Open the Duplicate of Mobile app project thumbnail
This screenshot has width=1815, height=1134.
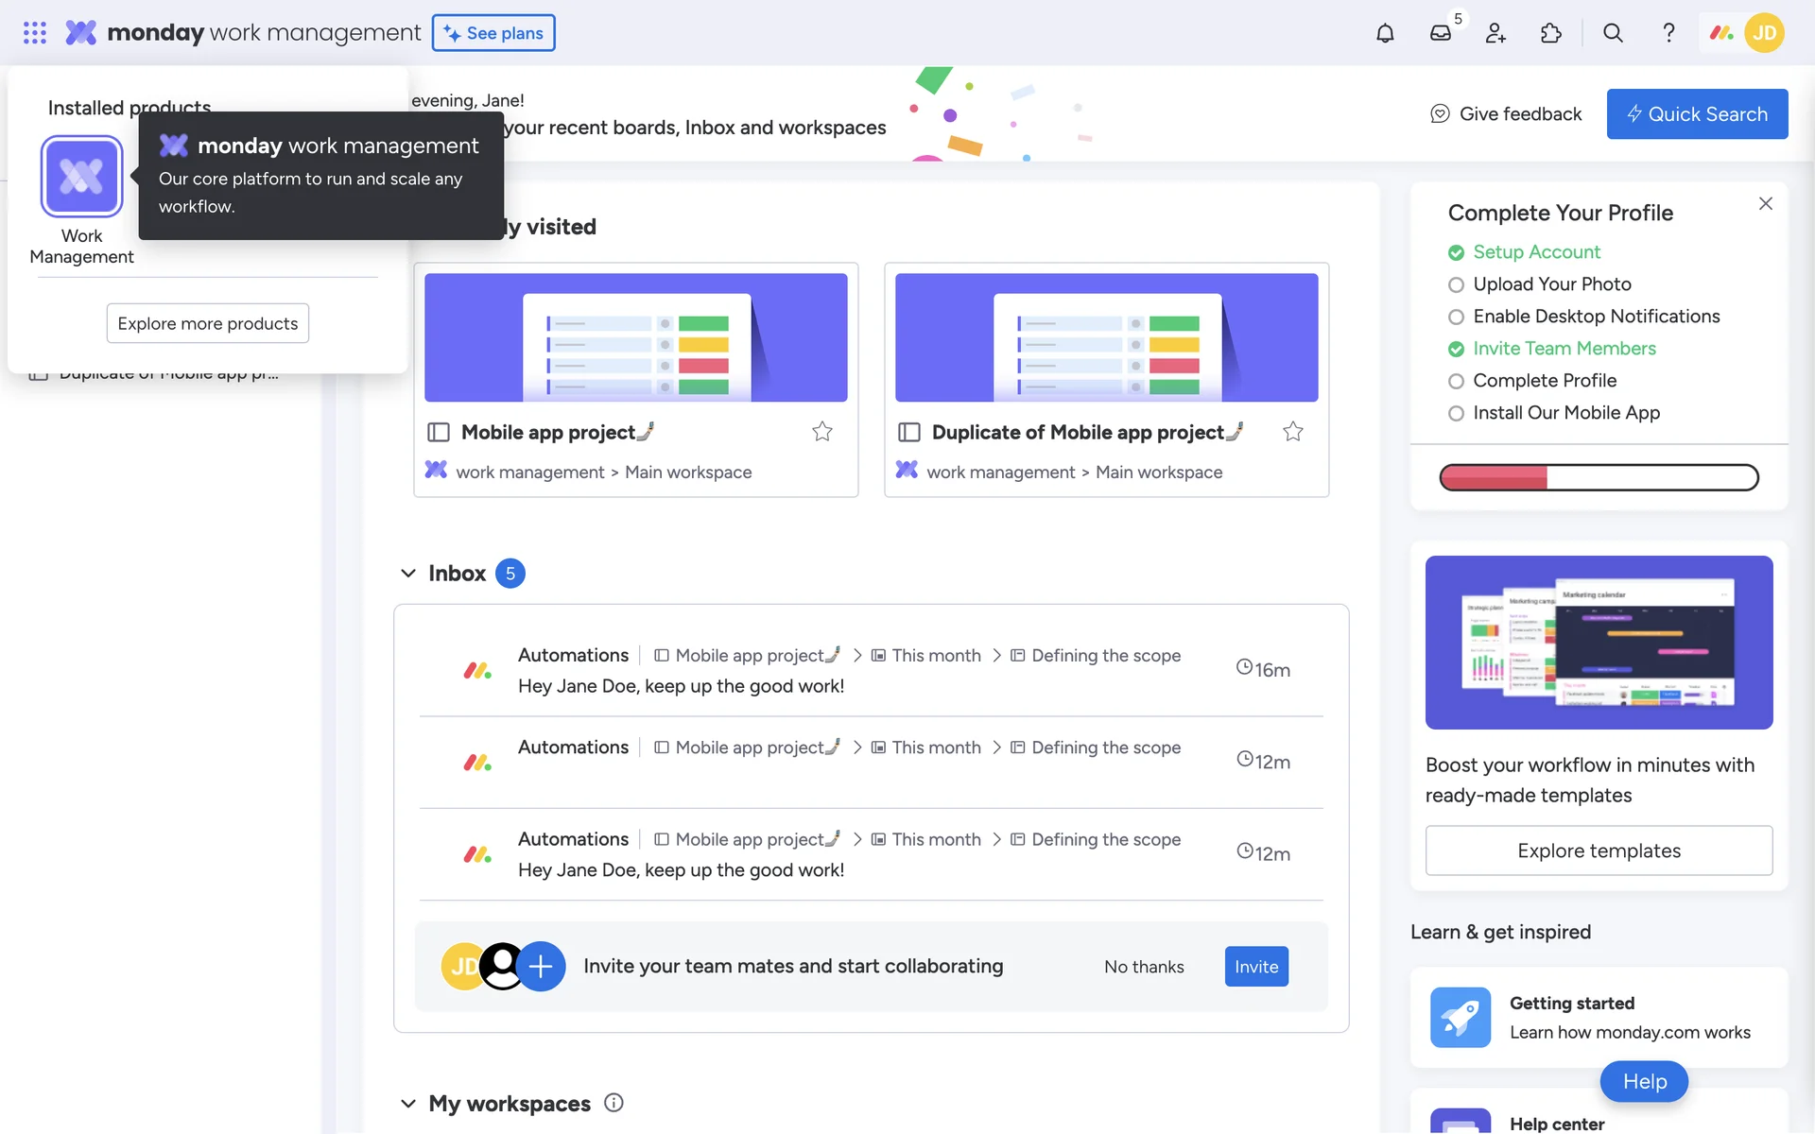point(1106,337)
